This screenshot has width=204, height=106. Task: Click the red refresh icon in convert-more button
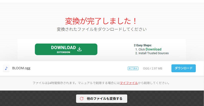tap(82, 99)
